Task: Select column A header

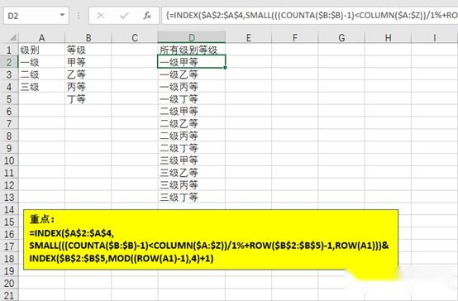Action: (x=42, y=37)
